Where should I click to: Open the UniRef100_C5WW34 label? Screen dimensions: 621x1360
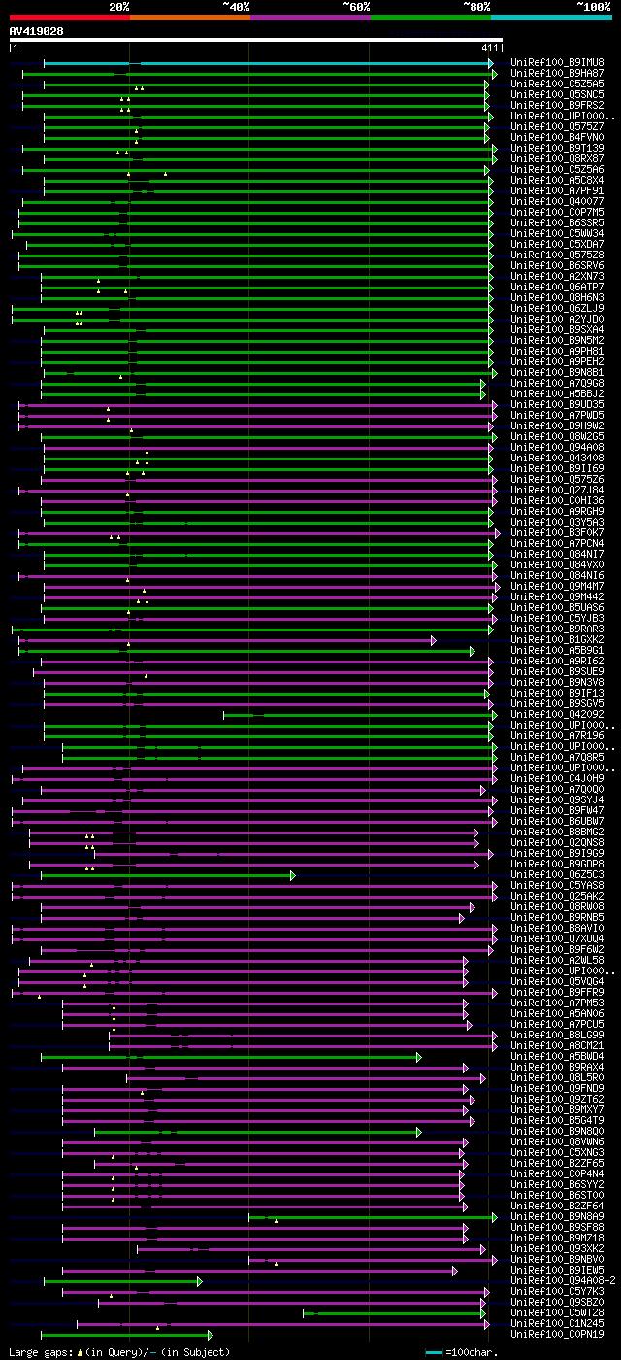(x=557, y=233)
